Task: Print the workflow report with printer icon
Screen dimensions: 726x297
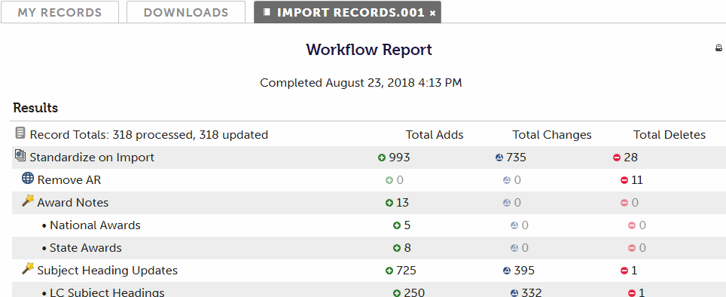Action: pos(718,47)
